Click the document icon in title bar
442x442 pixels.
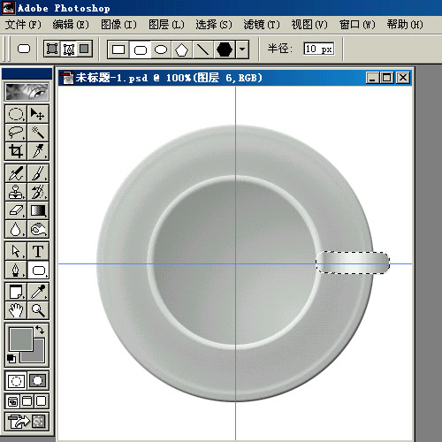pyautogui.click(x=67, y=78)
